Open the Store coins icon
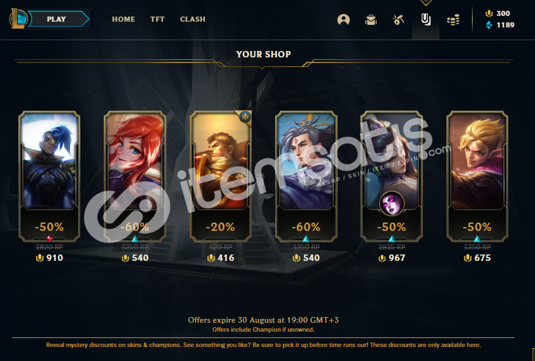 [x=453, y=20]
